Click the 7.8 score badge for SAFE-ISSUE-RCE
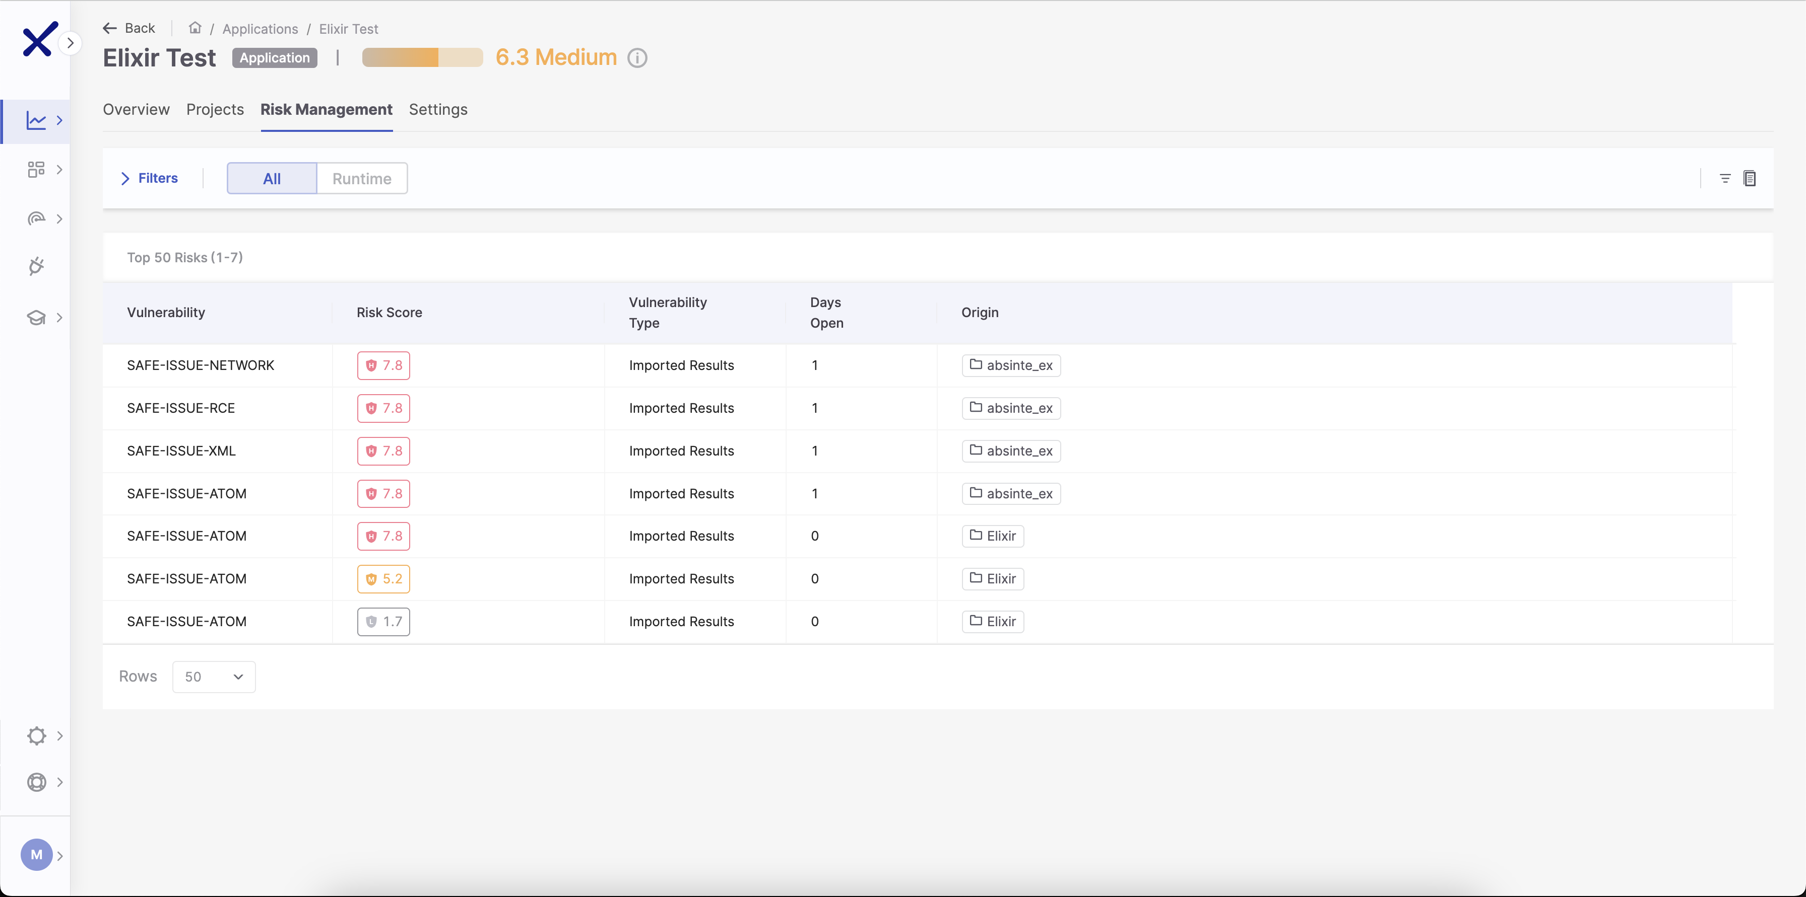 383,408
